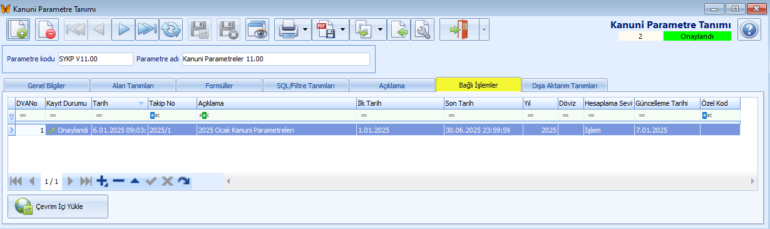Click the Özel Kod column header
This screenshot has width=770, height=229.
tap(720, 103)
